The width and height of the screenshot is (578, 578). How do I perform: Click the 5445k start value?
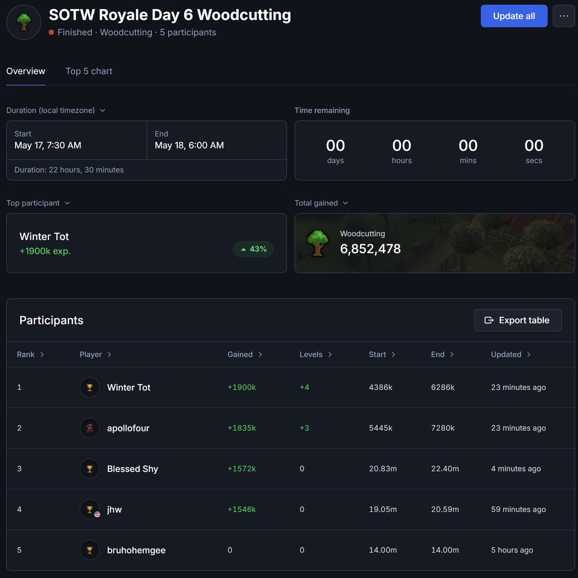(381, 428)
